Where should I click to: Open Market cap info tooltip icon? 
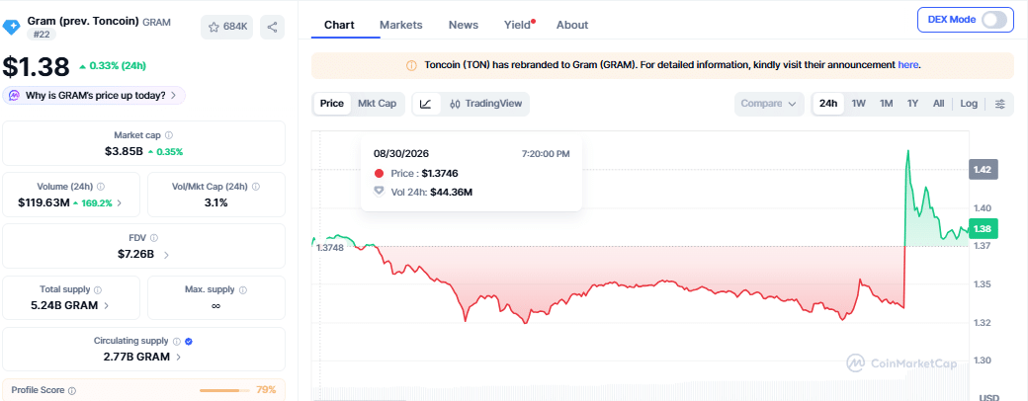(x=168, y=135)
